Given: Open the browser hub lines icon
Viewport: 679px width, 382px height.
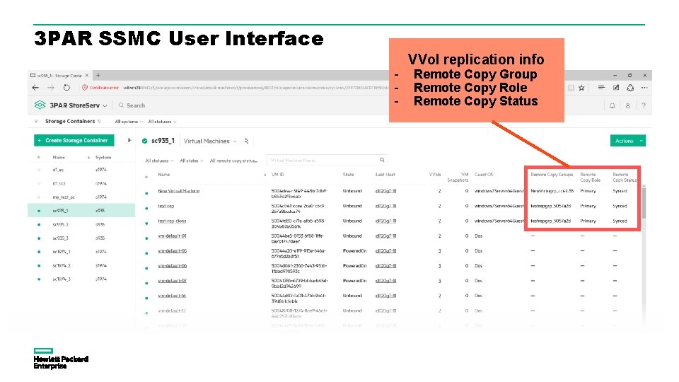Looking at the screenshot, I should point(601,88).
